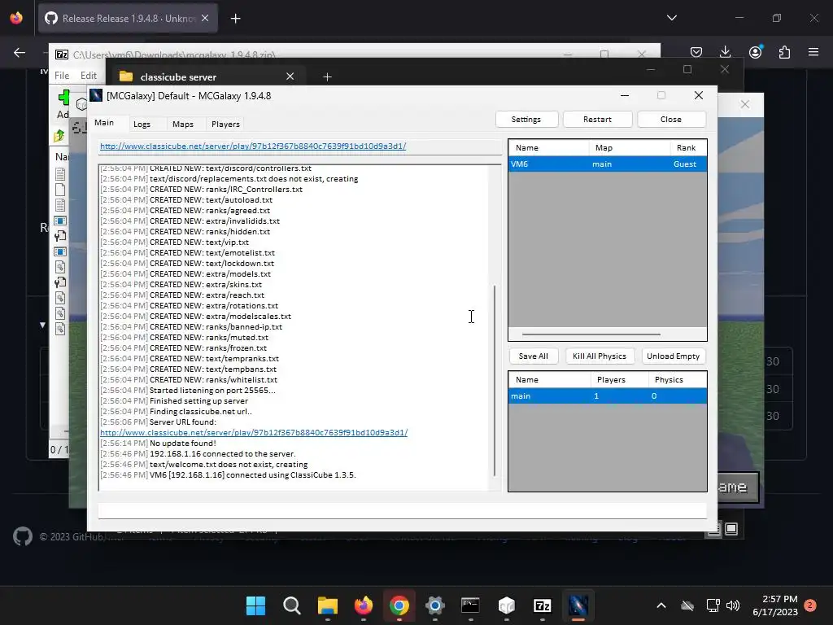833x625 pixels.
Task: Sort players by Name column header
Action: (548, 148)
